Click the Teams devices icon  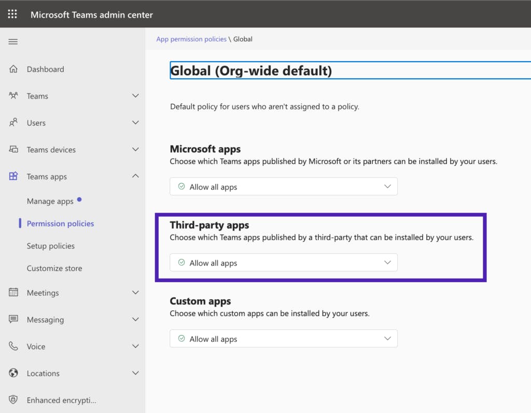coord(13,149)
